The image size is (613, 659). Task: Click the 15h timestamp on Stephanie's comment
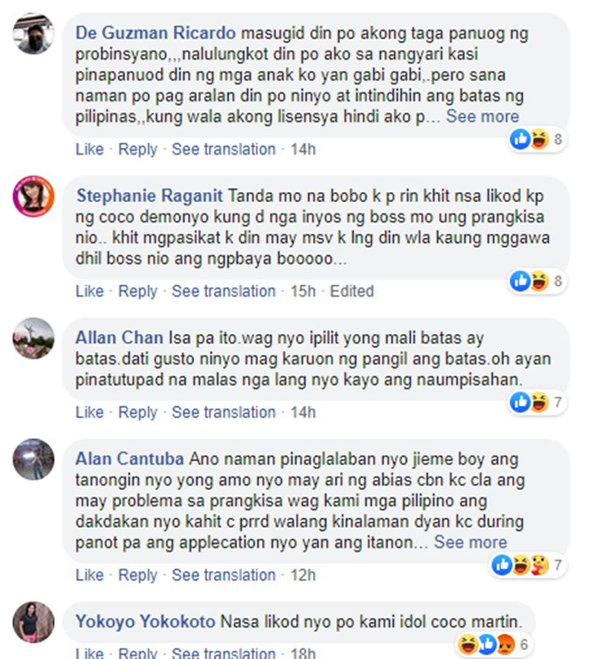pyautogui.click(x=303, y=291)
